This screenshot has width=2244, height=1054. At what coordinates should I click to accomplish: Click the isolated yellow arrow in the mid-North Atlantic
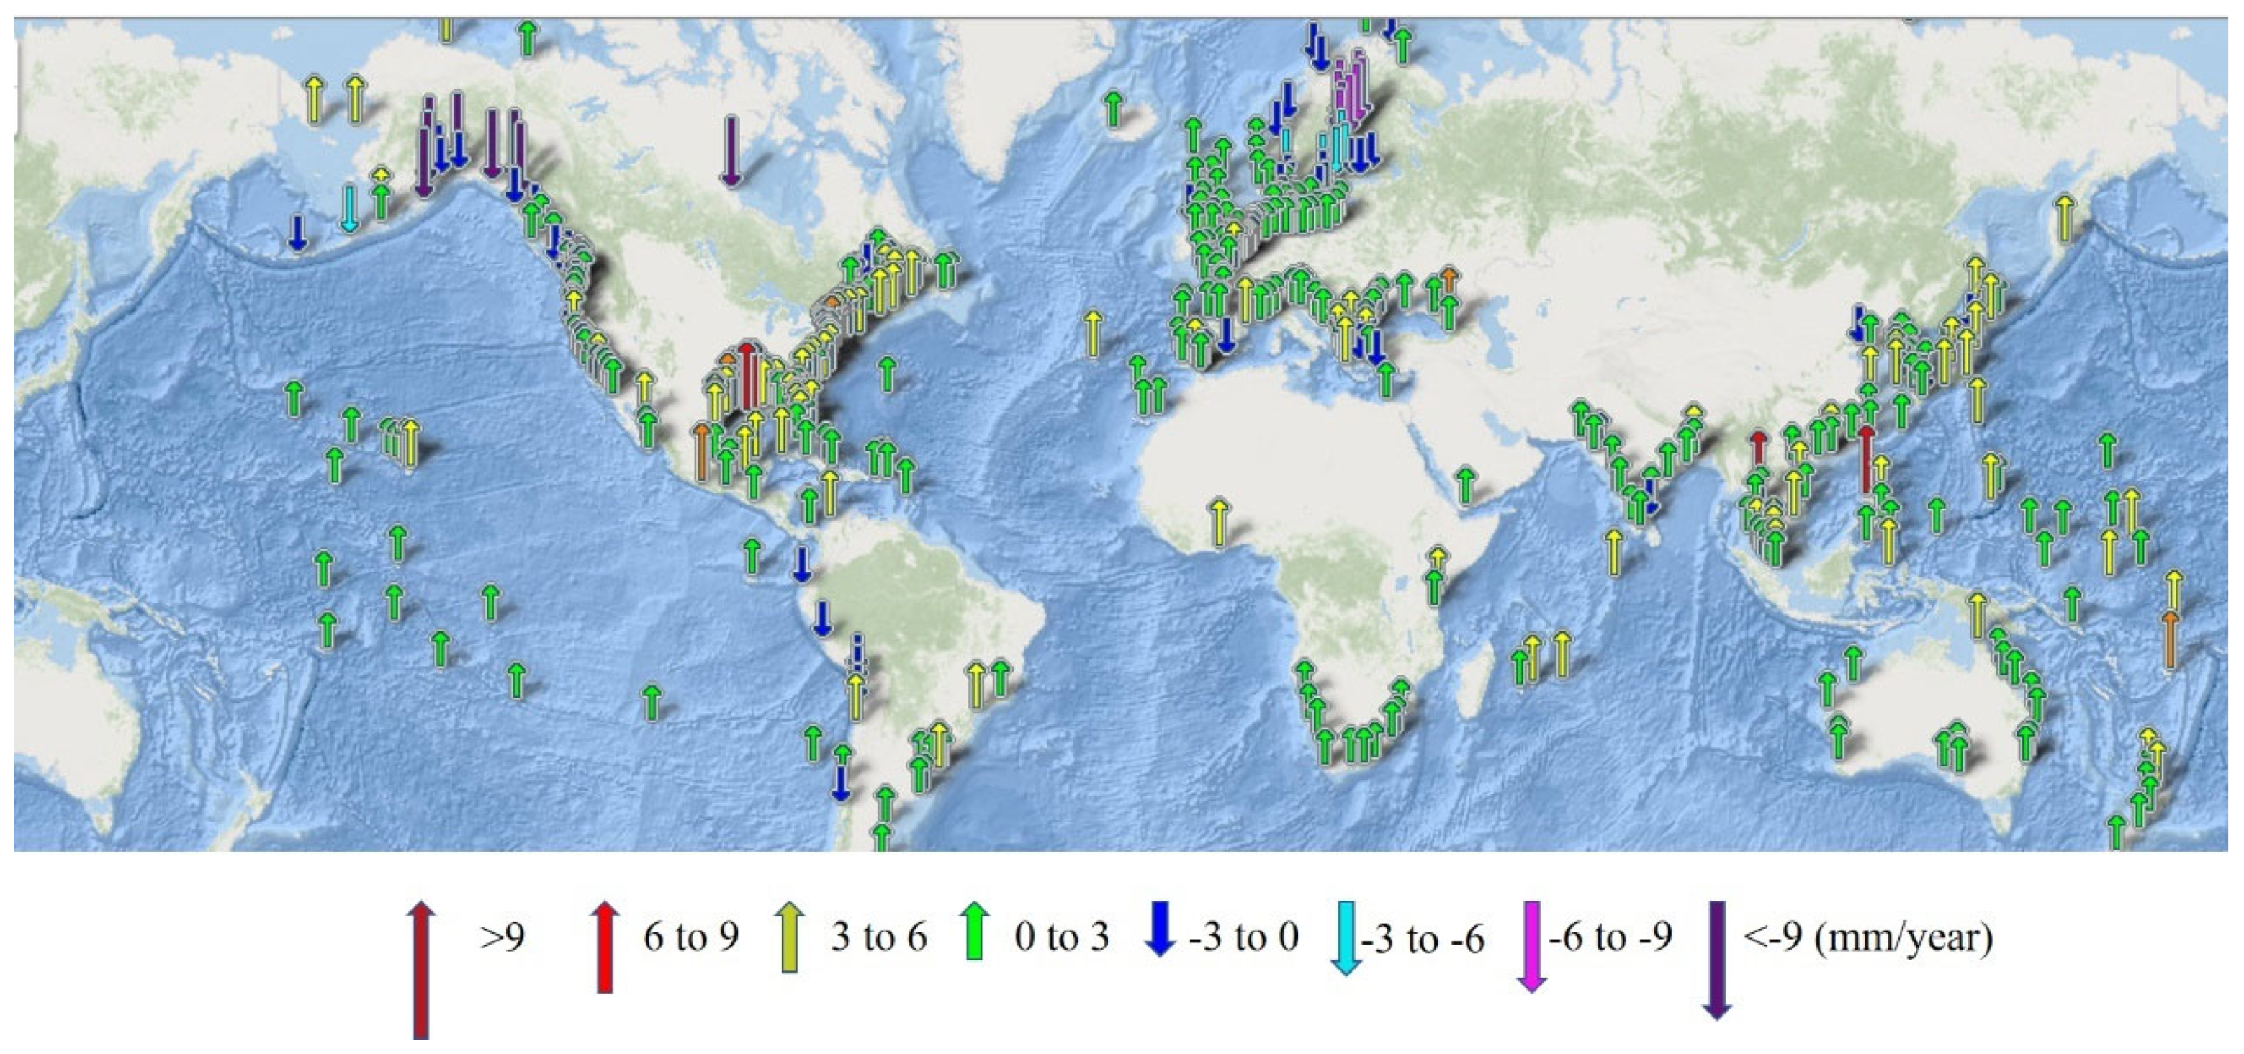[x=1092, y=333]
